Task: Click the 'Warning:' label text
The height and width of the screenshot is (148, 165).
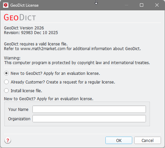Action: (x=12, y=58)
